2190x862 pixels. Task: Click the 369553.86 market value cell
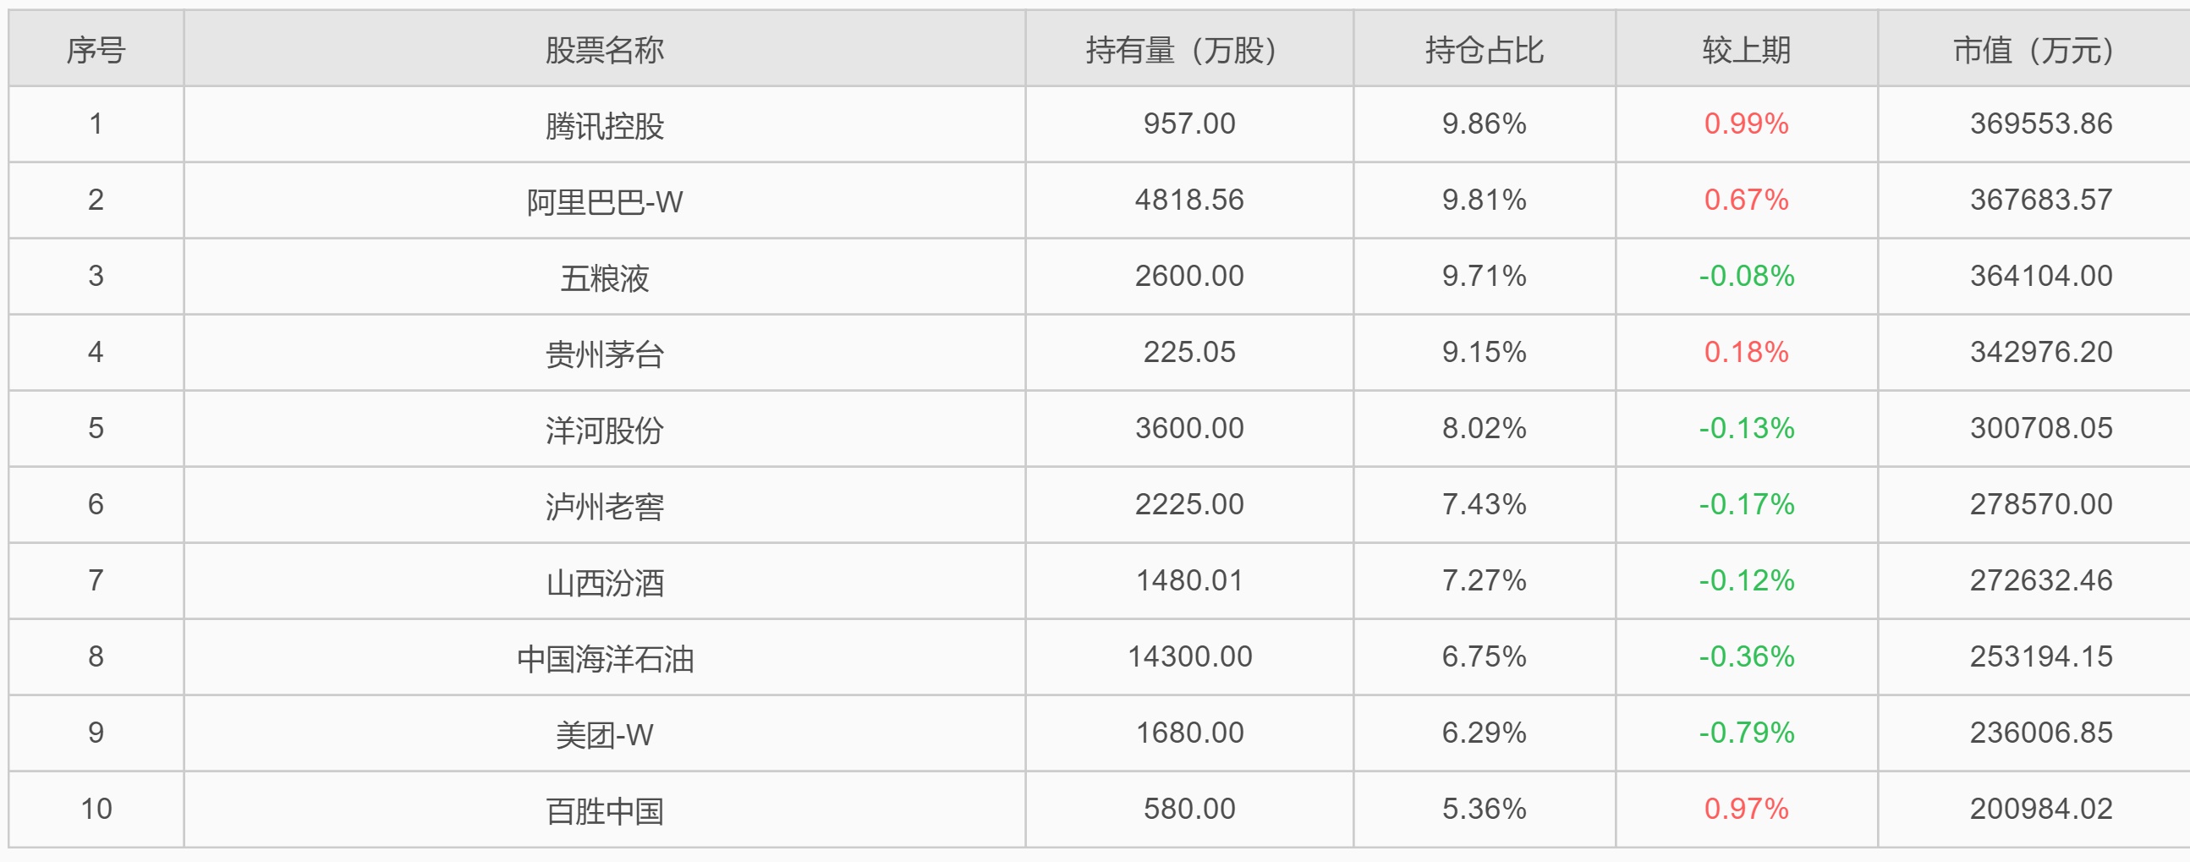(2040, 124)
